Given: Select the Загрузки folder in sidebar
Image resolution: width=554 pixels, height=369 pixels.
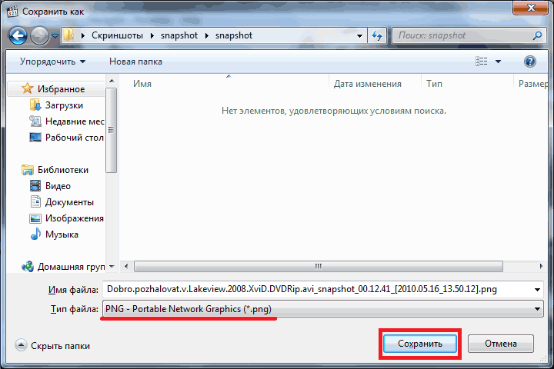Looking at the screenshot, I should click(x=63, y=105).
